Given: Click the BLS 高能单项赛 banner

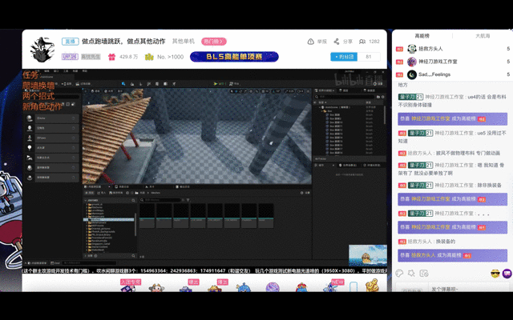Looking at the screenshot, I should tap(234, 57).
